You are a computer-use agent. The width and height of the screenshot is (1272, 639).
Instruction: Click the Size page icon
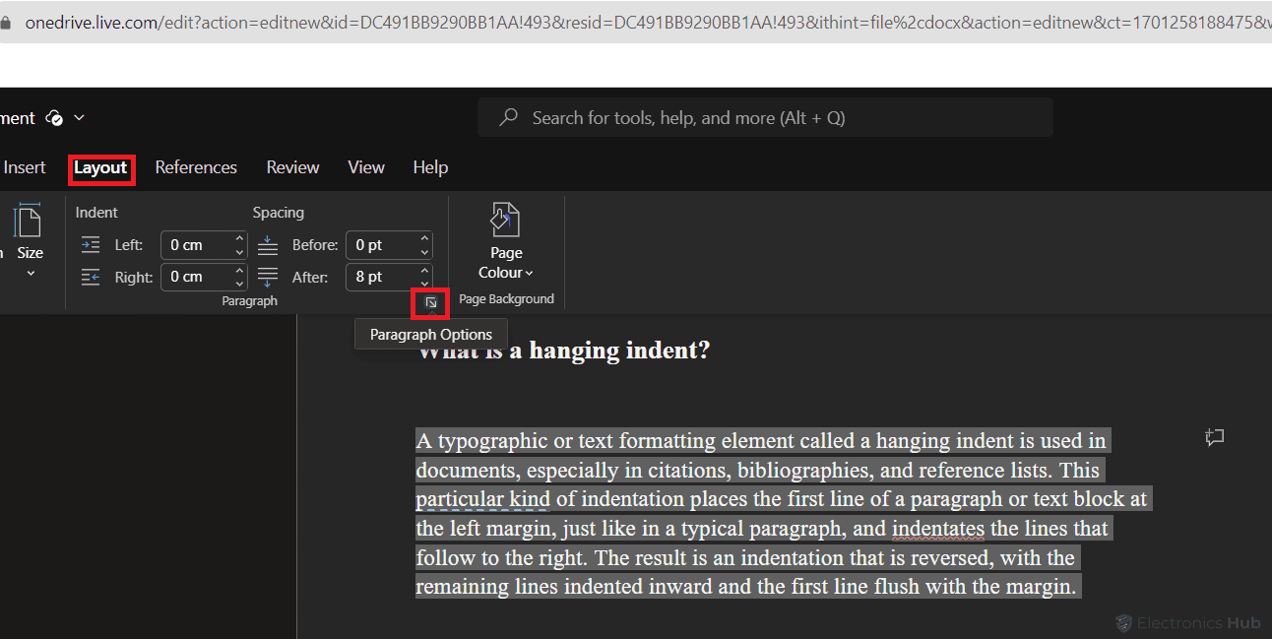(x=30, y=222)
